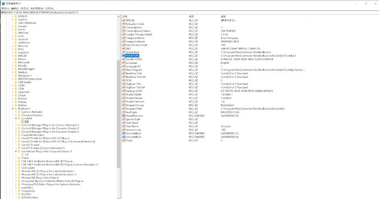
Task: Open the 檔案(F) menu
Action: pos(5,8)
